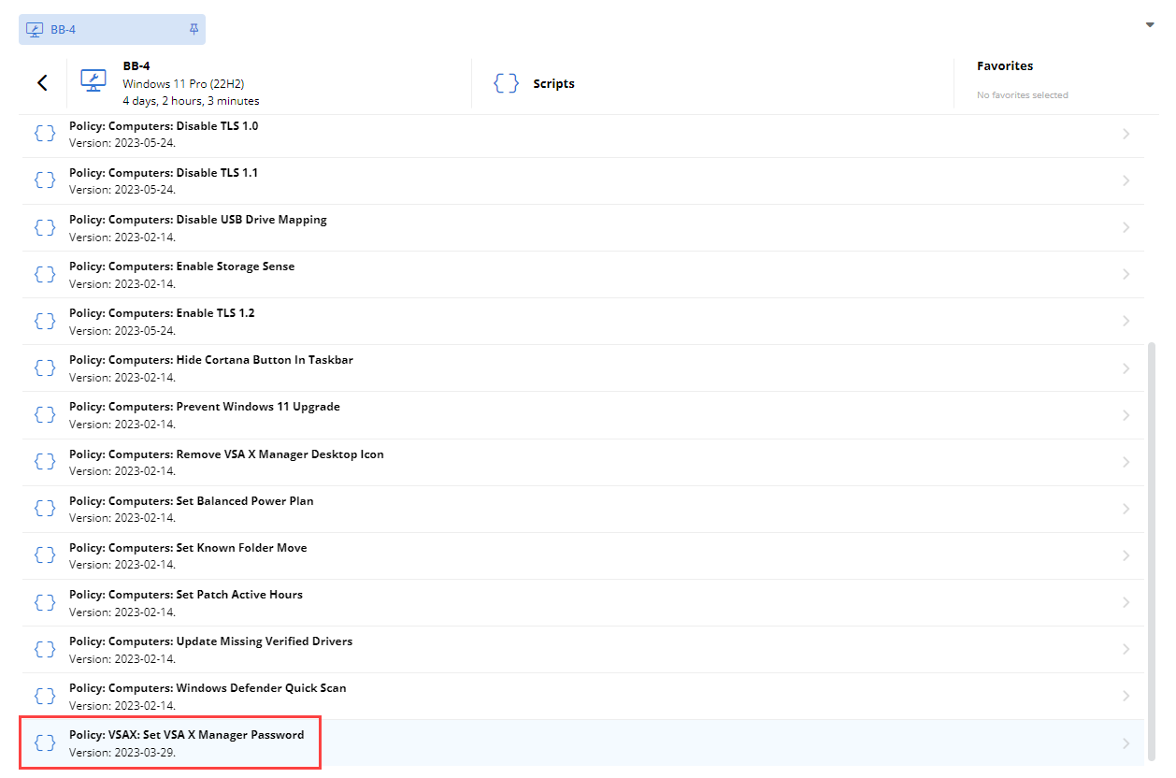Open the tab list dropdown arrow at top right
1176x778 pixels.
pyautogui.click(x=1150, y=24)
